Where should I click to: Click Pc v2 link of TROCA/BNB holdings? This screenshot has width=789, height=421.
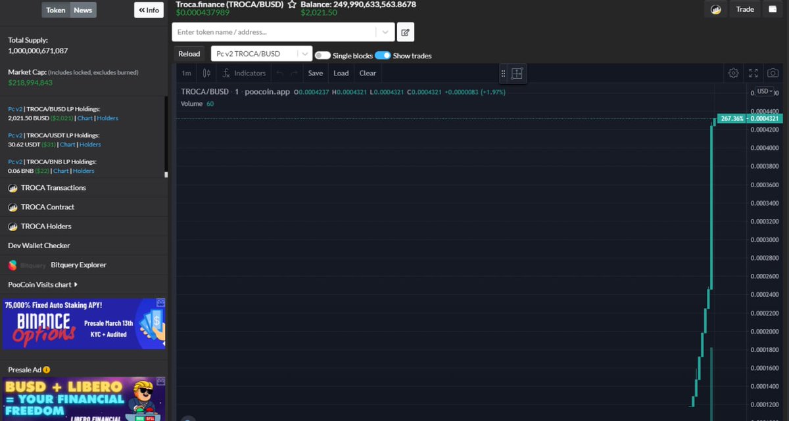point(14,162)
